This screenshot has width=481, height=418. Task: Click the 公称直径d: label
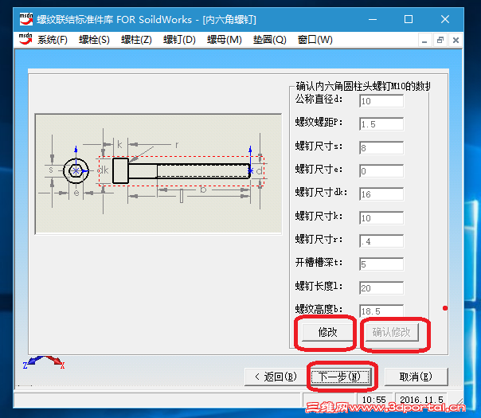319,99
